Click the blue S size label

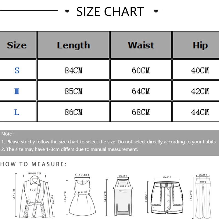[17, 70]
